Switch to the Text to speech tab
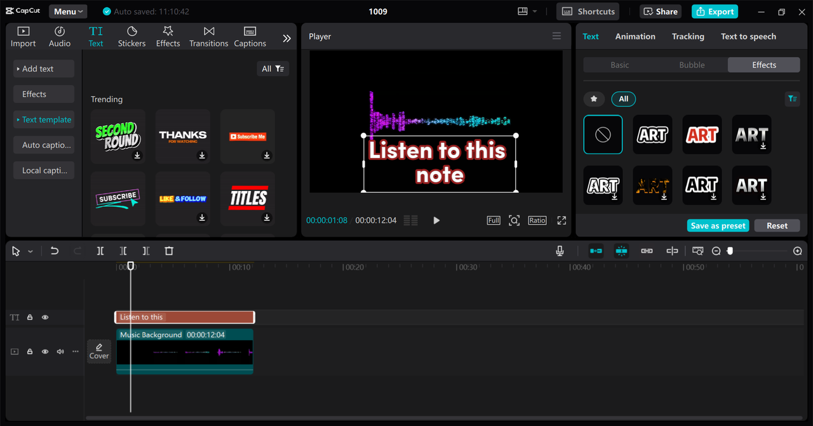Screen dimensions: 813x426 pyautogui.click(x=748, y=36)
